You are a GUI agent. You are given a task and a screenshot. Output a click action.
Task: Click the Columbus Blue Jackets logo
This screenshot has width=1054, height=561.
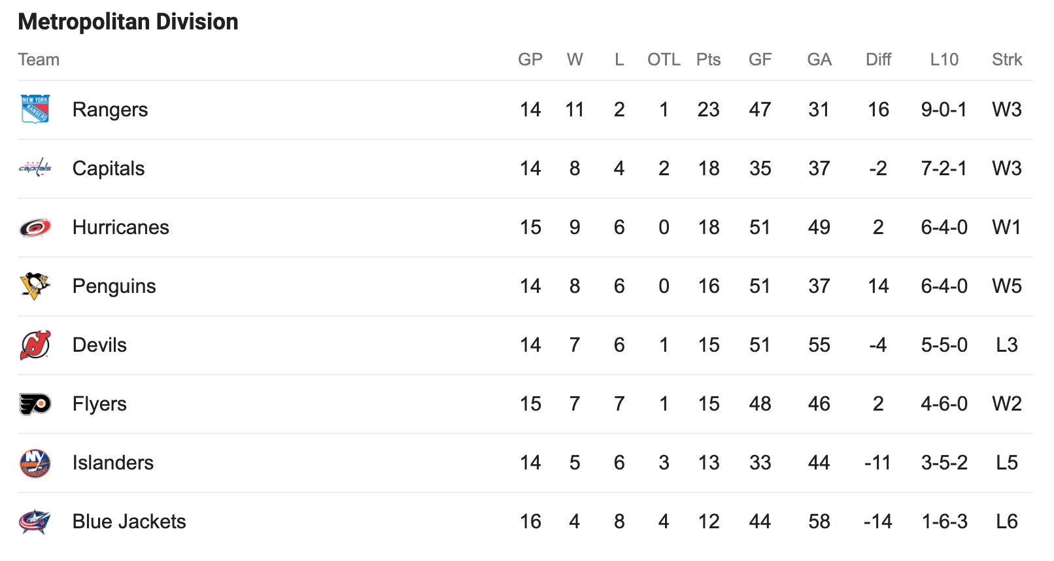click(35, 522)
